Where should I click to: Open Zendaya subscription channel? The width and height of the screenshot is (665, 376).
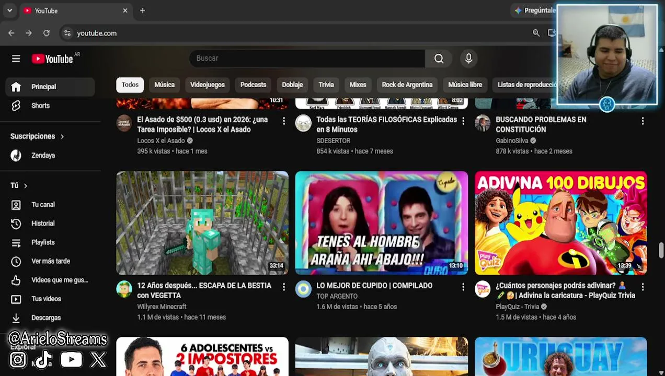pos(50,155)
